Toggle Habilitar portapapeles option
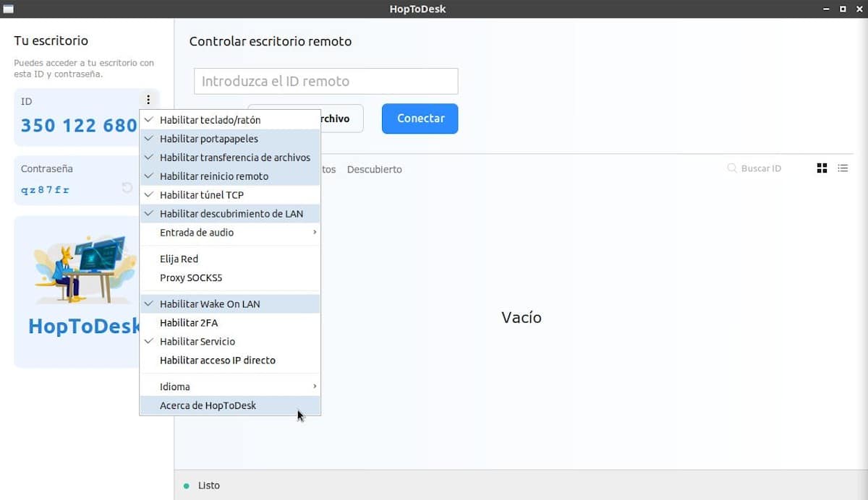 (x=230, y=139)
